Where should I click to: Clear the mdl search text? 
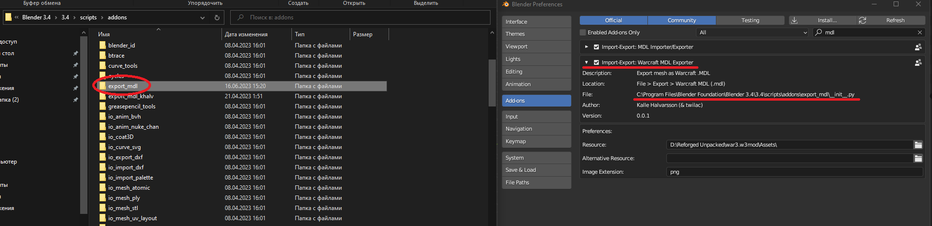tap(919, 32)
